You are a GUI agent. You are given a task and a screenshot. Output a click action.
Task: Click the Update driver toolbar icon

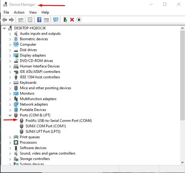tap(65, 20)
